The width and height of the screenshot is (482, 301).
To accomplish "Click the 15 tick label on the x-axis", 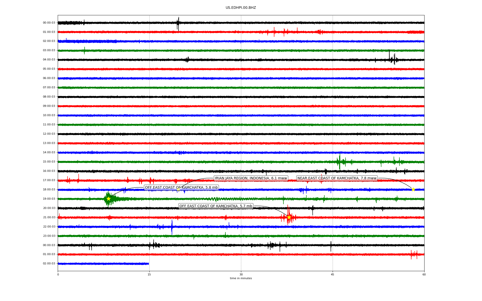I will pyautogui.click(x=149, y=275).
